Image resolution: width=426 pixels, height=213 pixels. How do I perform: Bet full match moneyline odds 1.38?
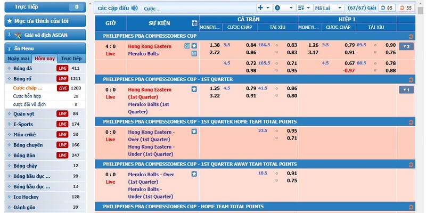[x=215, y=45]
